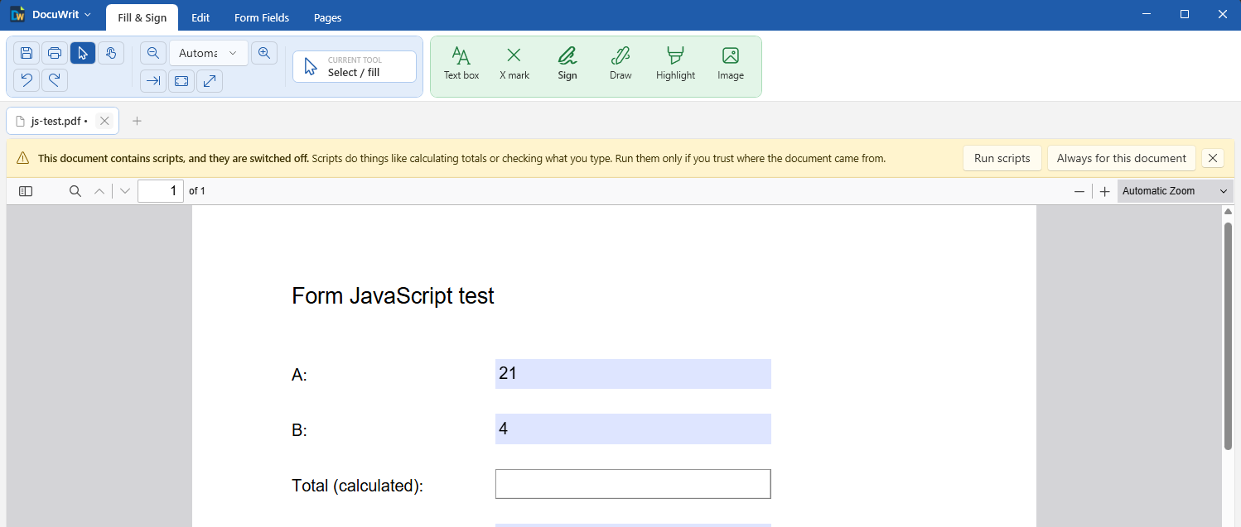This screenshot has height=527, width=1241.
Task: Open the Pages tab
Action: [328, 17]
